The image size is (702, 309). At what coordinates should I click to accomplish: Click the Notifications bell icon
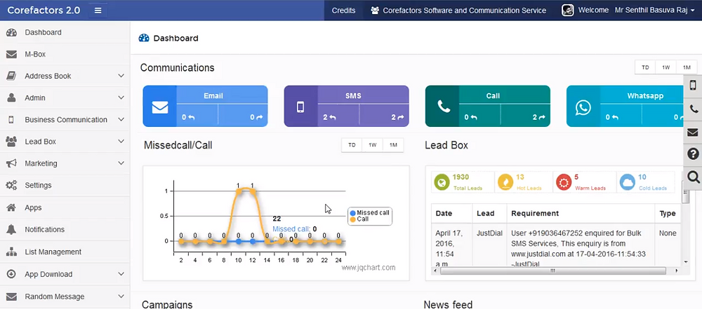(x=11, y=229)
